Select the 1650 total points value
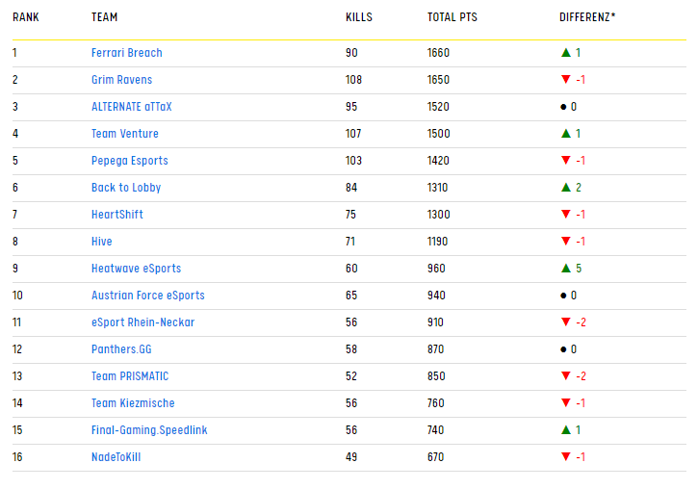 coord(438,80)
